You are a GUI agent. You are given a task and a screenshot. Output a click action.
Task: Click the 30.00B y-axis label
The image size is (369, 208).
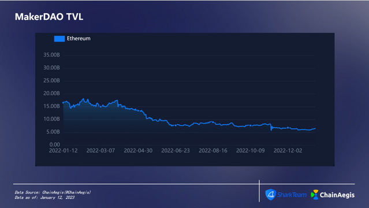coord(51,68)
